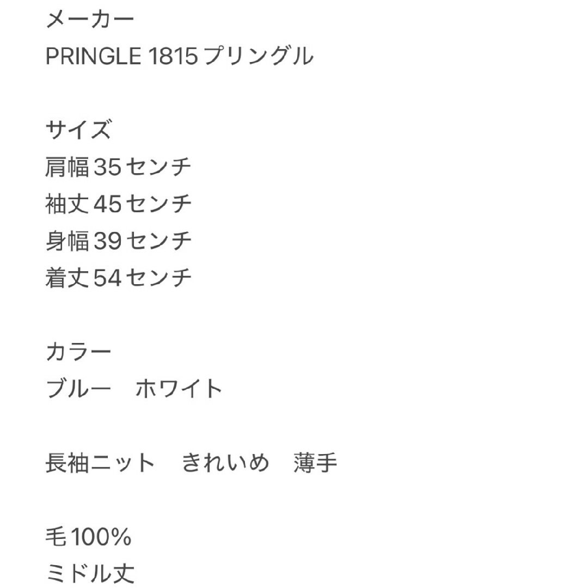
Task: Click the 54 value in 着丈 line
Action: 107,278
